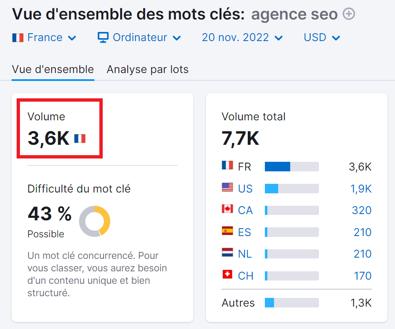Click the FR flag beside the database selector
Image resolution: width=395 pixels, height=329 pixels.
coord(17,37)
